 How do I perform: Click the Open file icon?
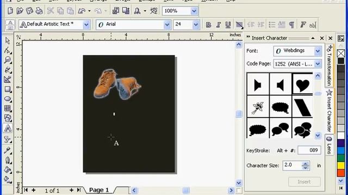point(20,11)
